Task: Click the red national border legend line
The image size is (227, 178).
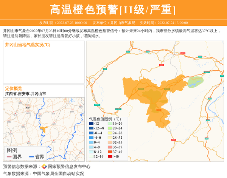Action: 9,156
